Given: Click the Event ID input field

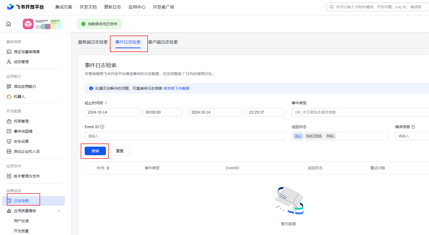Looking at the screenshot, I should pos(185,136).
